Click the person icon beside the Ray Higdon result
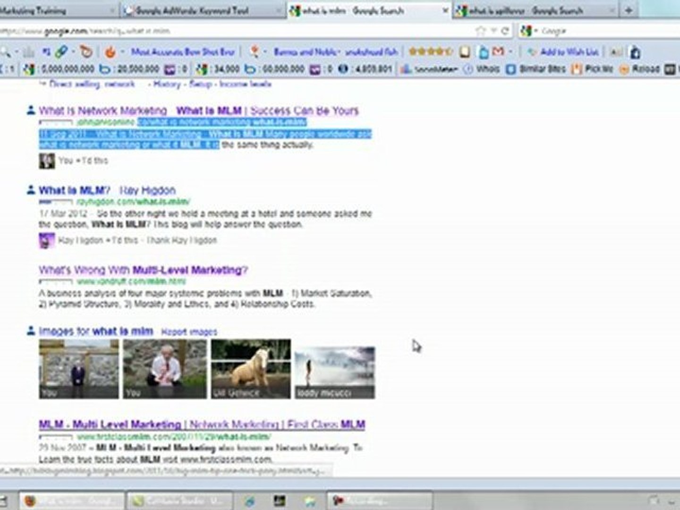Viewport: 680px width, 510px height. 31,190
